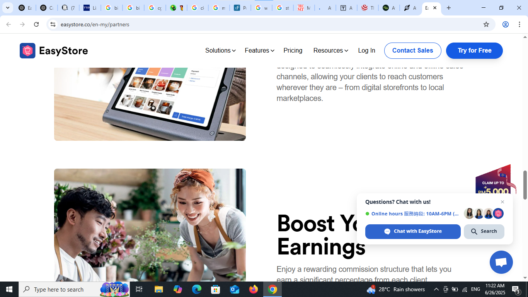Screen dimensions: 528x297
Task: Open the notification center icon
Action: point(516,289)
